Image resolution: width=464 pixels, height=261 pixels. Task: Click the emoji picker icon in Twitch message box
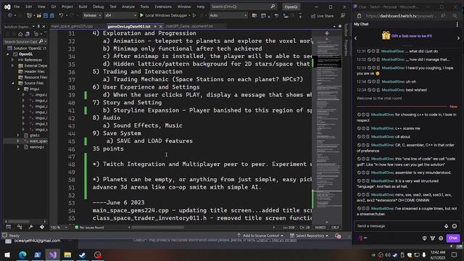point(455,226)
